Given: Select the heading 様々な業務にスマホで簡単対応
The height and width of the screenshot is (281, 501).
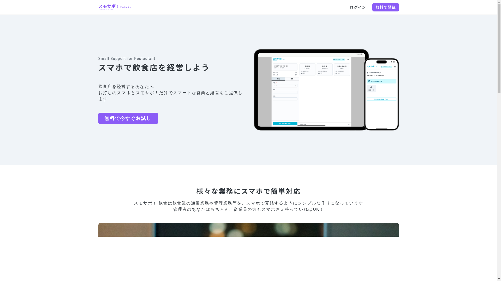Looking at the screenshot, I should coord(248,191).
